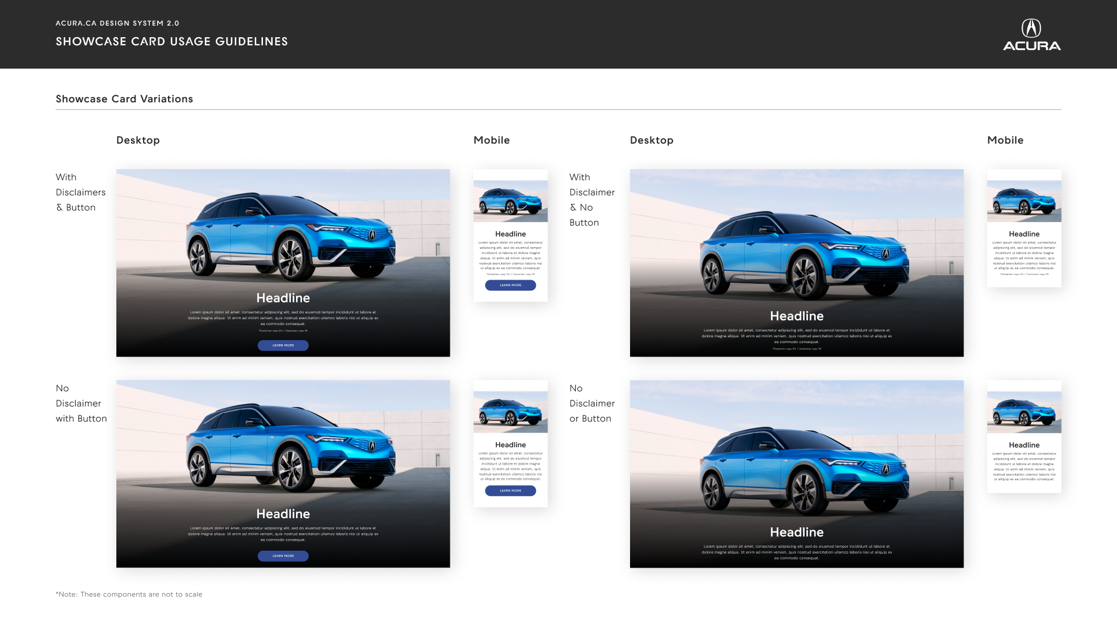Click LEARN MORE on desktop card with disclaimers
The image size is (1117, 628).
tap(283, 345)
